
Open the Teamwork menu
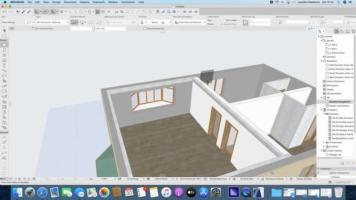coord(98,2)
